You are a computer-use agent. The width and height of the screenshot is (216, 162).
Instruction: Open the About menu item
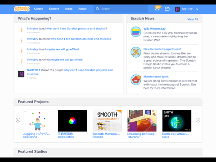coord(82,9)
